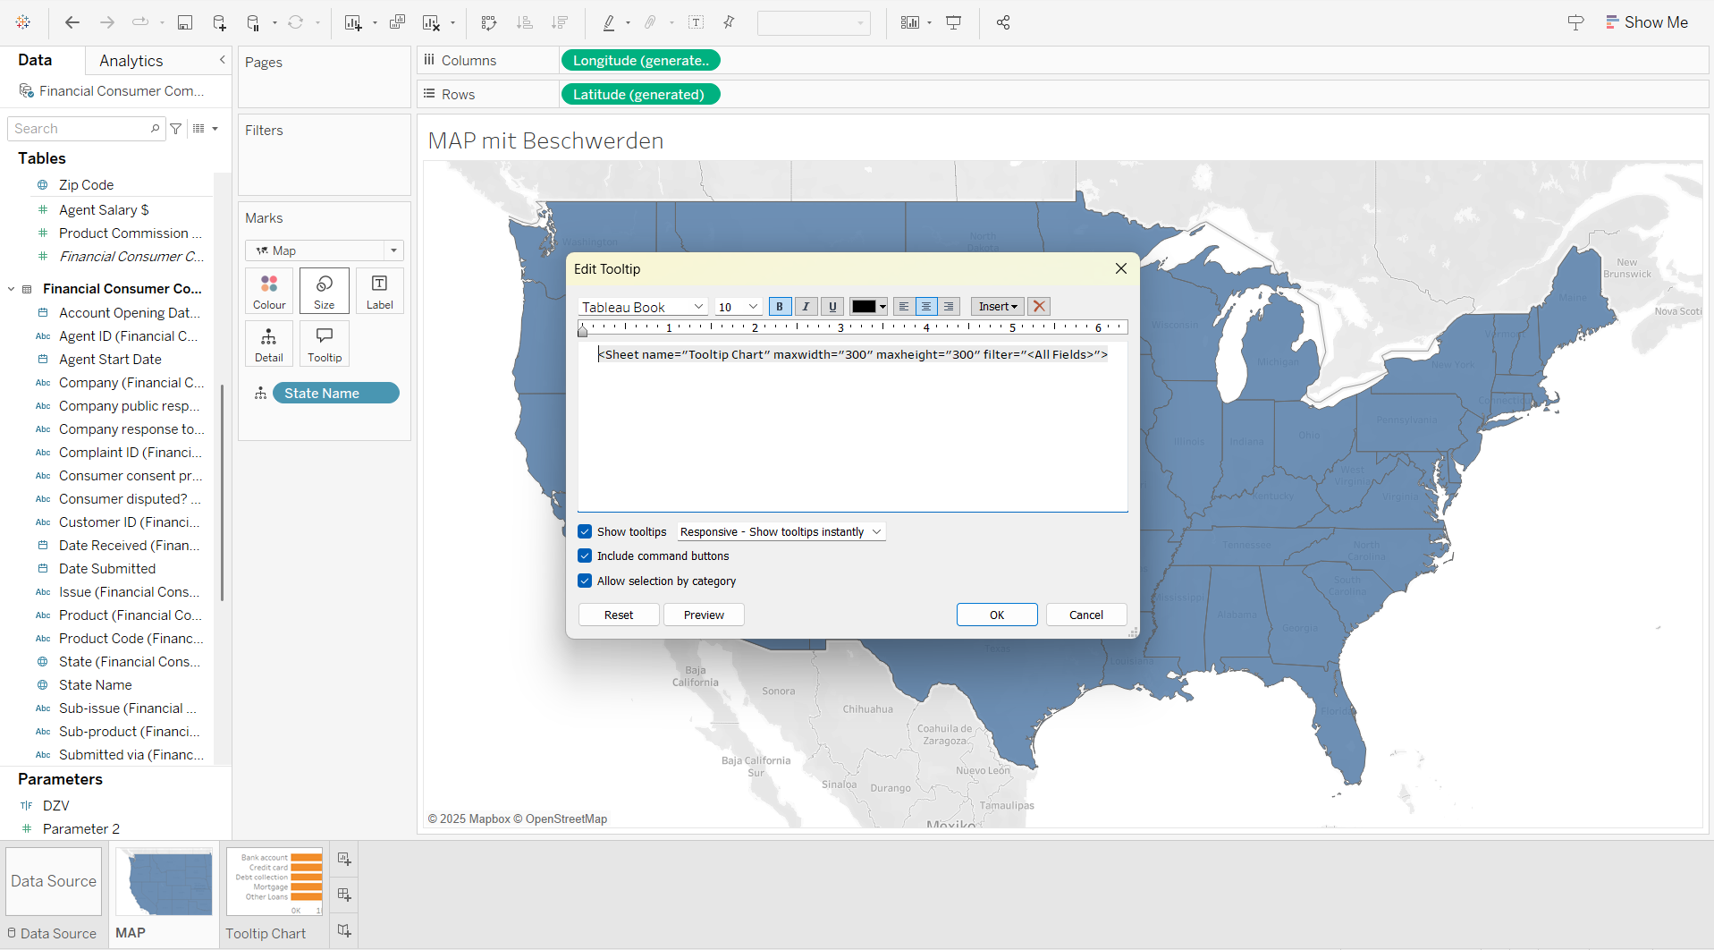The height and width of the screenshot is (950, 1714).
Task: Click the Pause auto updates icon
Action: click(254, 22)
